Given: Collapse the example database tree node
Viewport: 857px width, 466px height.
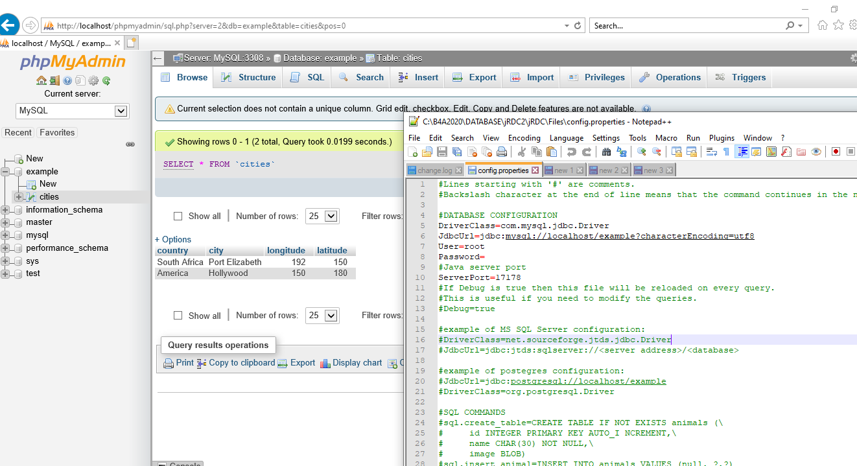Looking at the screenshot, I should point(6,172).
